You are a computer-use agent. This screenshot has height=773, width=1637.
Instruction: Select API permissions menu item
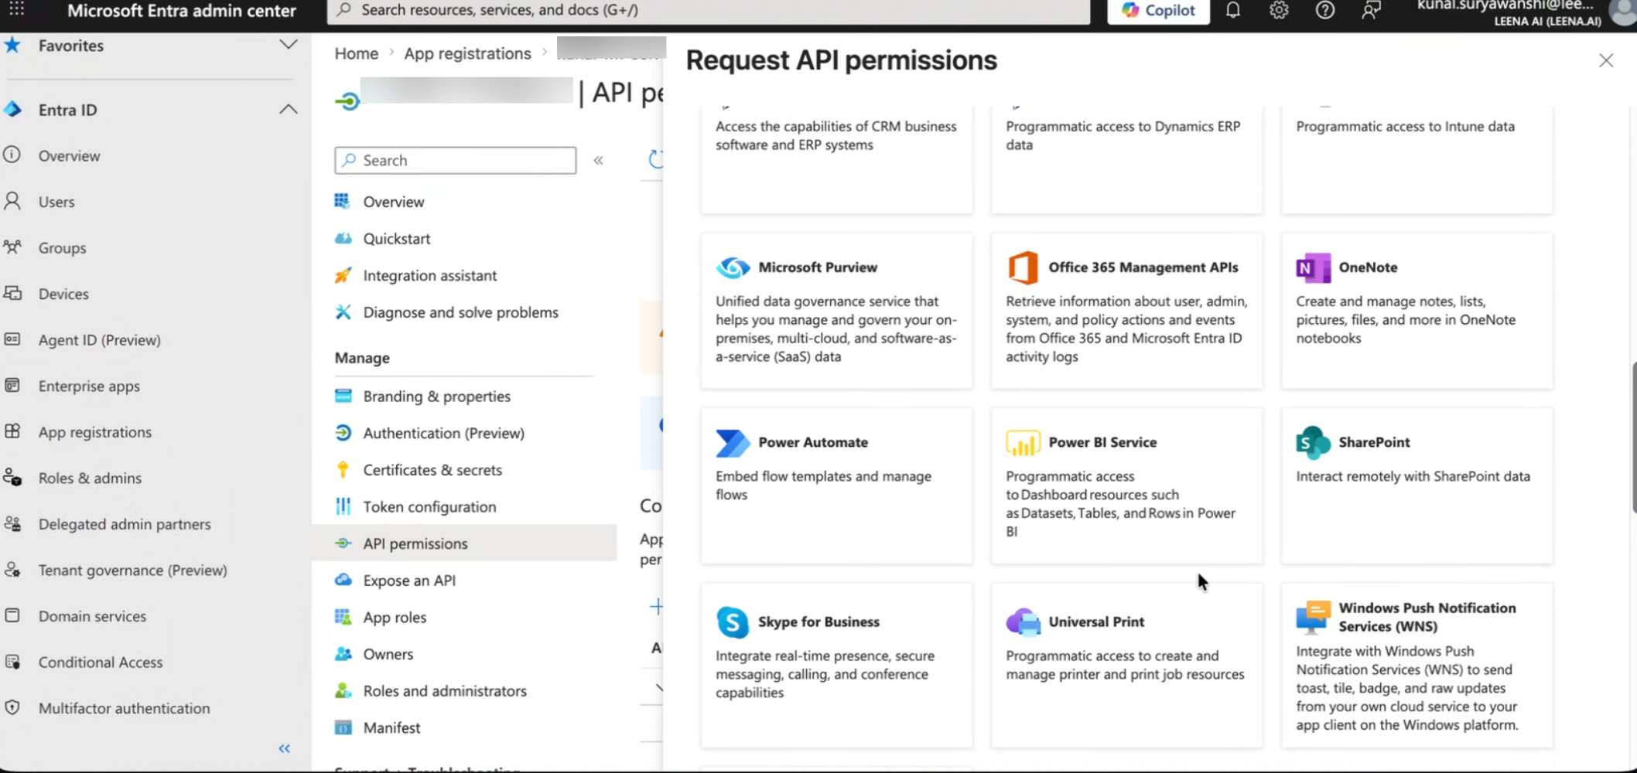(464, 543)
